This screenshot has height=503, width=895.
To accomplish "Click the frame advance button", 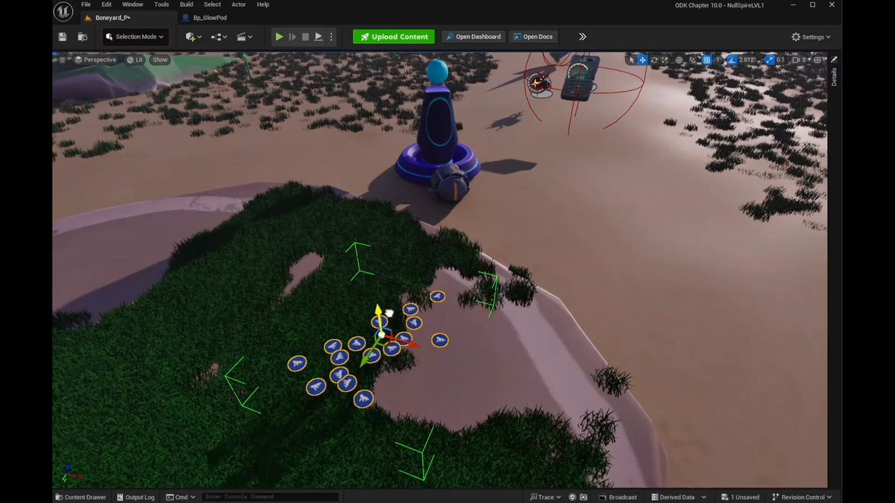I will (292, 37).
